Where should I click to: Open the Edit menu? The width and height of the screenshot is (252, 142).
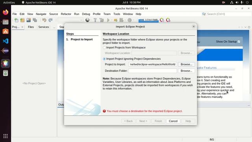point(22,14)
